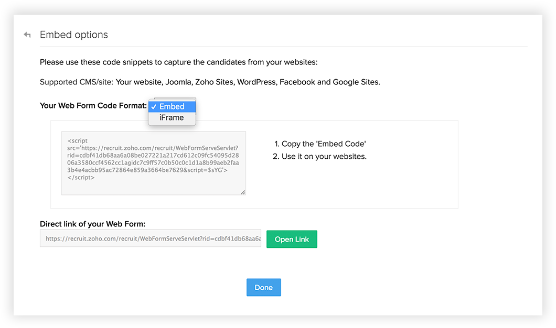
Task: Click the '<script' opening line in code
Action: 78,141
